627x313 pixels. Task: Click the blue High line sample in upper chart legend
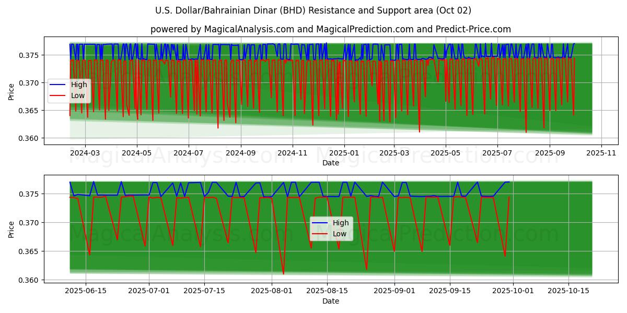coord(59,85)
